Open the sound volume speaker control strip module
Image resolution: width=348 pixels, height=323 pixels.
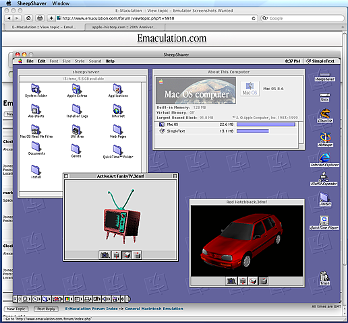(x=106, y=299)
